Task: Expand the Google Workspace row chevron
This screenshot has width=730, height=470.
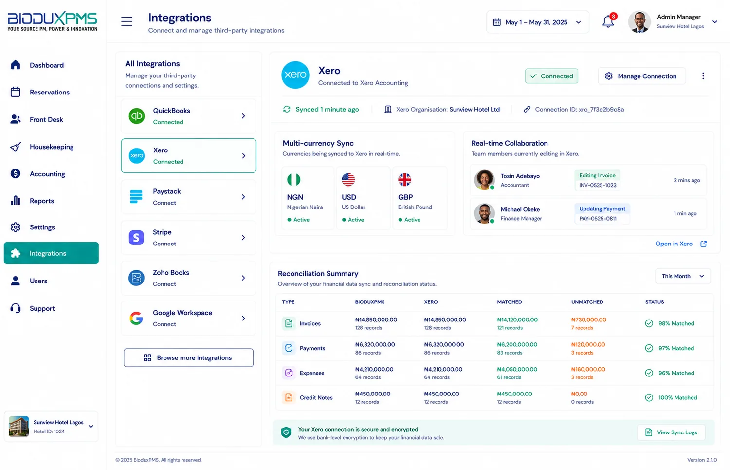Action: pyautogui.click(x=243, y=318)
